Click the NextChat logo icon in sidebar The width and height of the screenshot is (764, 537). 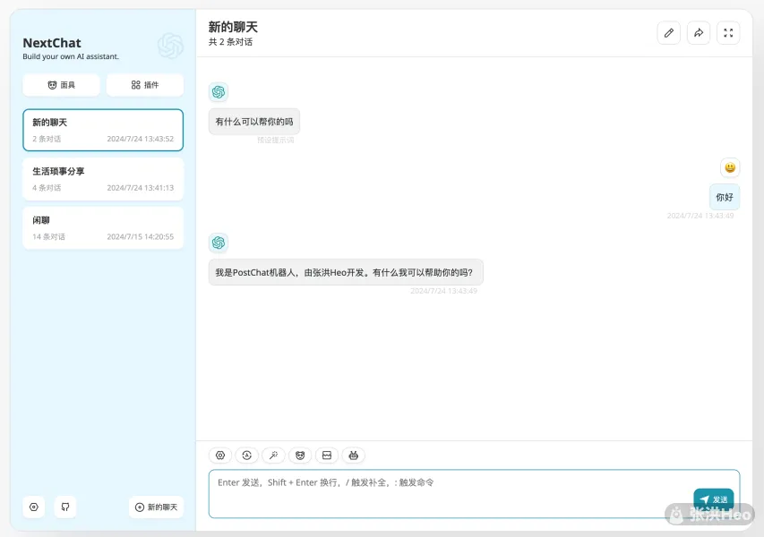(170, 47)
